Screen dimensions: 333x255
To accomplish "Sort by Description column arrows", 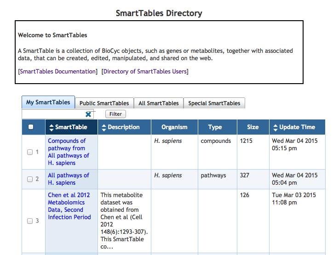I will [104, 127].
